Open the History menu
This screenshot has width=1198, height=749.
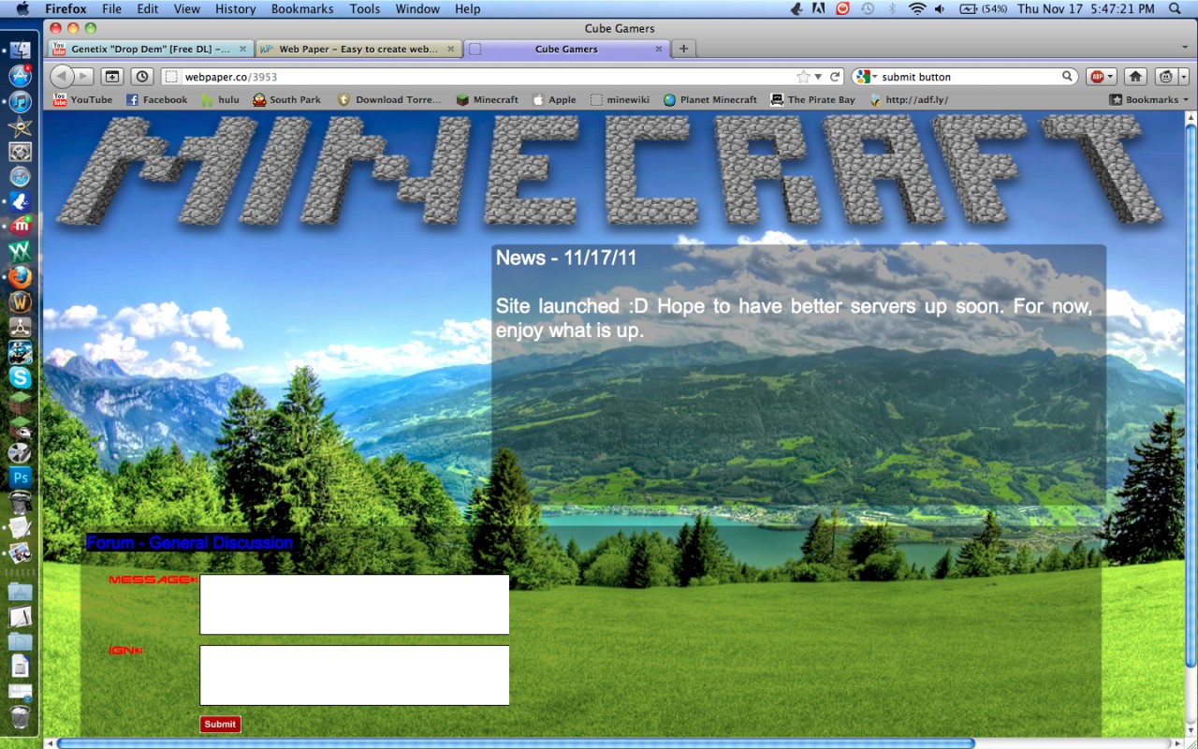coord(235,8)
